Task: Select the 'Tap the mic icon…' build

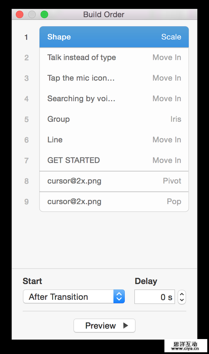Action: pyautogui.click(x=114, y=78)
